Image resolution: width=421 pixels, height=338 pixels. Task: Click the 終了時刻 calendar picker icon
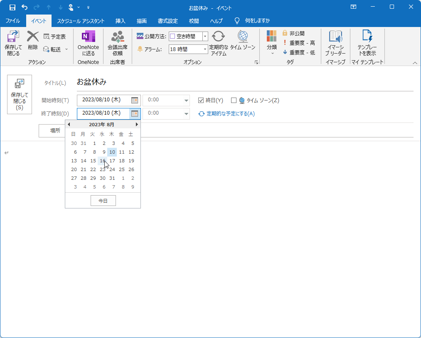(x=135, y=113)
